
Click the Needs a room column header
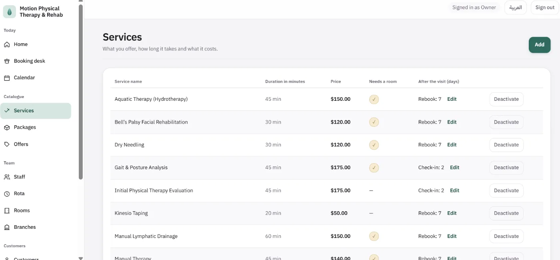[383, 82]
